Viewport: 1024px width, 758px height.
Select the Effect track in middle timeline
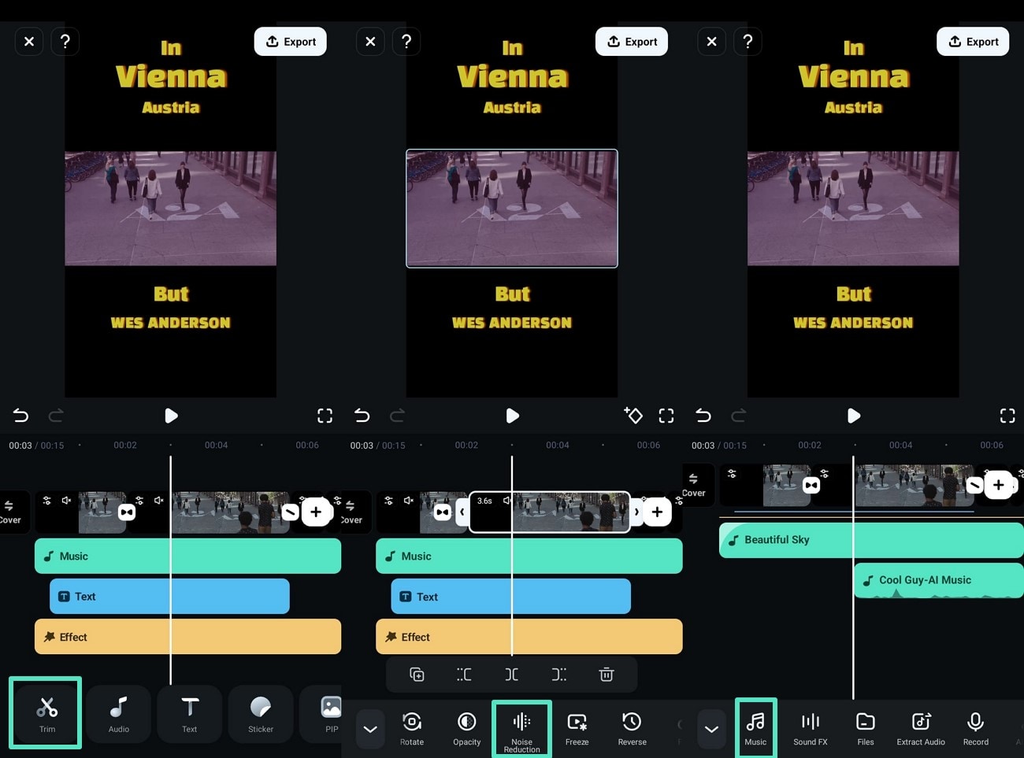(x=529, y=637)
